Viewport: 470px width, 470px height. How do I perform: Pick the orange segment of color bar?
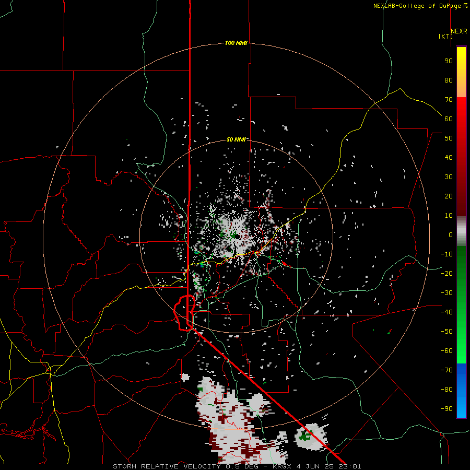click(x=461, y=89)
